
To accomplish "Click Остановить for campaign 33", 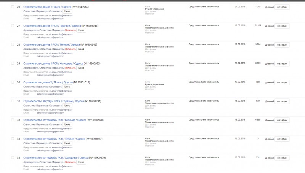I will point(55,143).
